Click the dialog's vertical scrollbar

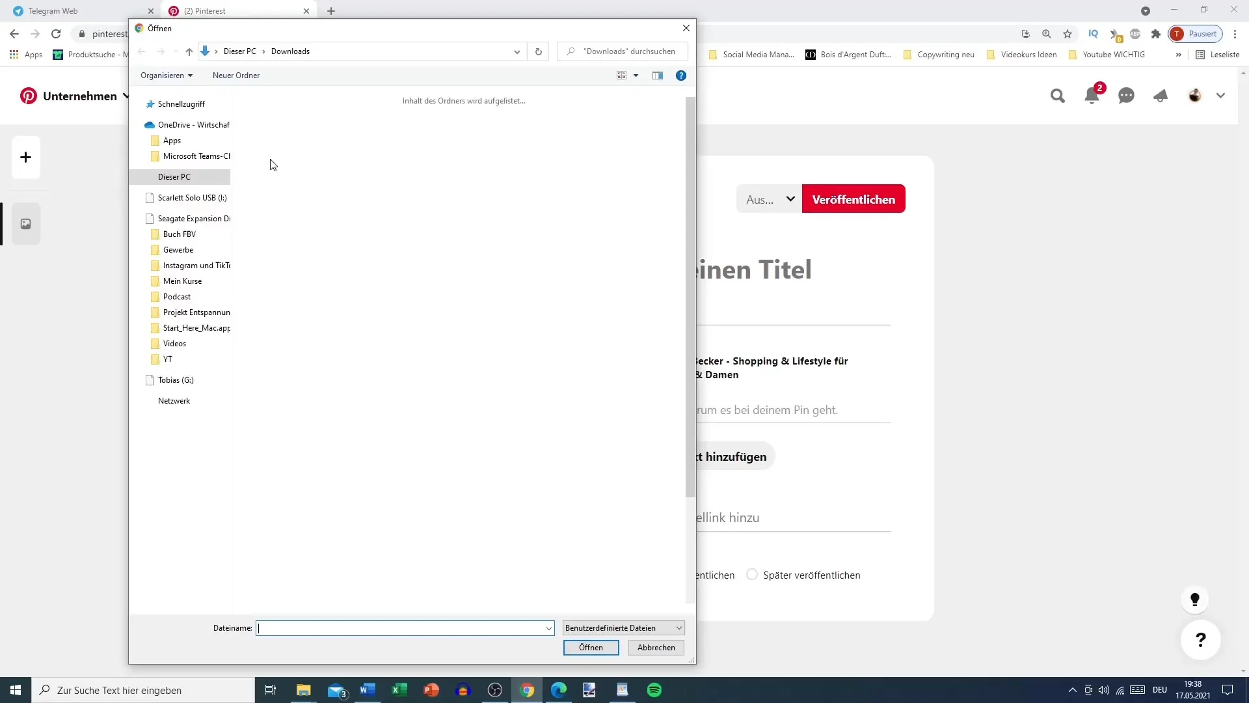(x=690, y=297)
